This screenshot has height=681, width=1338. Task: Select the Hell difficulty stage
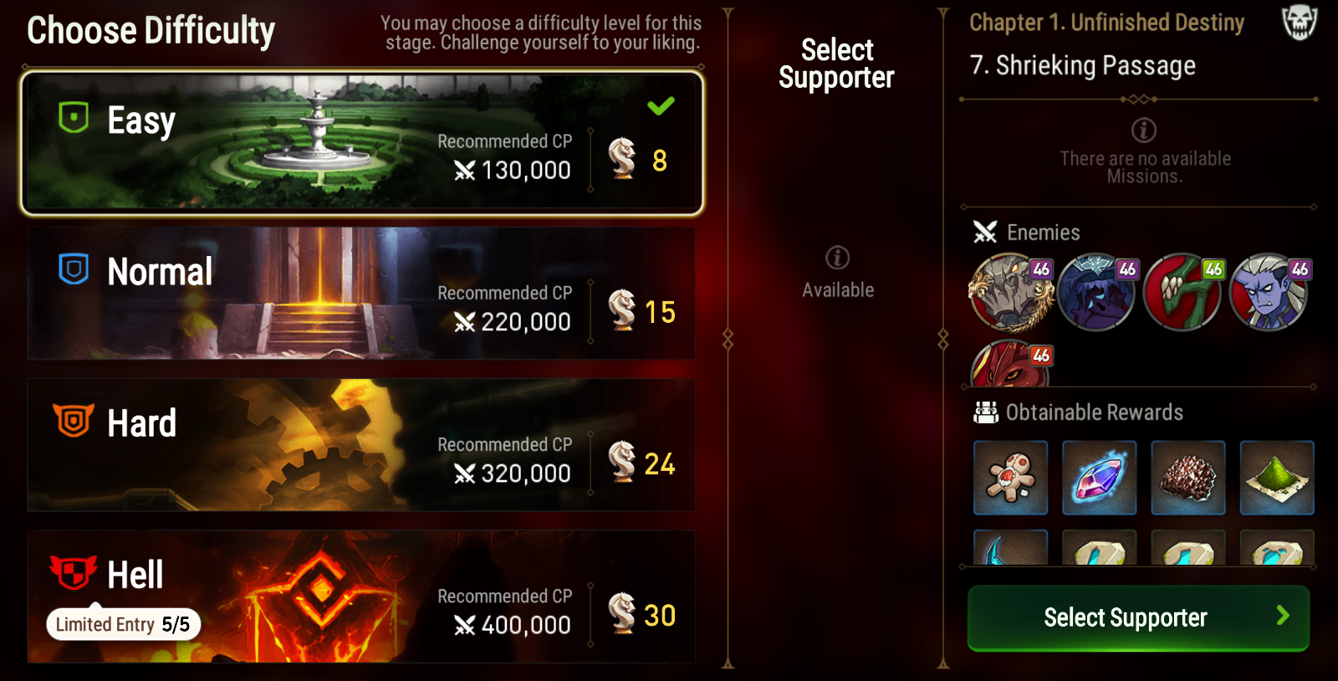(x=361, y=597)
